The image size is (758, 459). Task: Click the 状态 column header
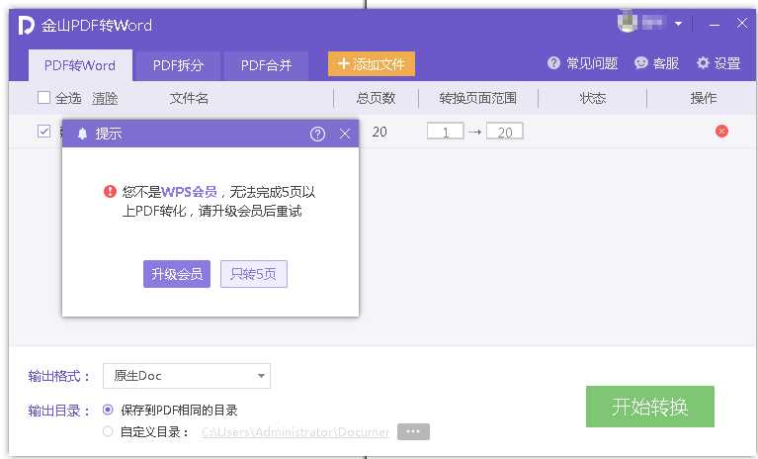tap(593, 98)
